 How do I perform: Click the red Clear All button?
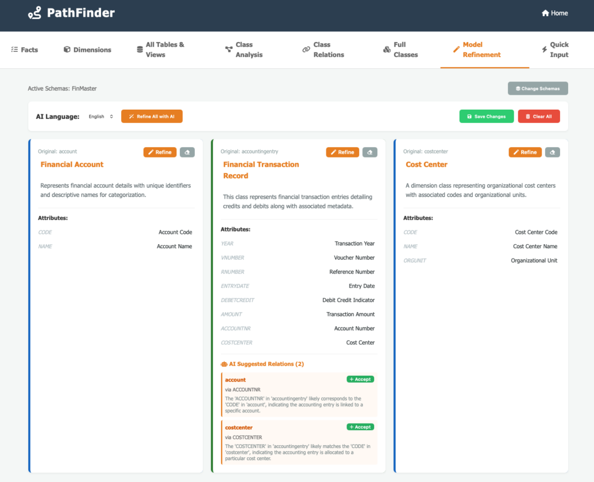pyautogui.click(x=539, y=117)
